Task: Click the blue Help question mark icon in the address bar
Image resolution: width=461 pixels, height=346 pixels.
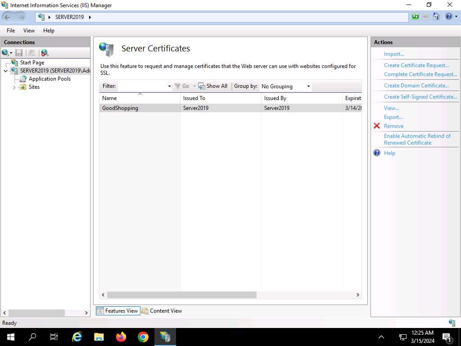Action: pyautogui.click(x=448, y=17)
